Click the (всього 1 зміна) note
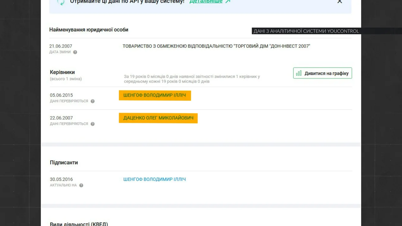Image resolution: width=402 pixels, height=226 pixels. [66, 79]
